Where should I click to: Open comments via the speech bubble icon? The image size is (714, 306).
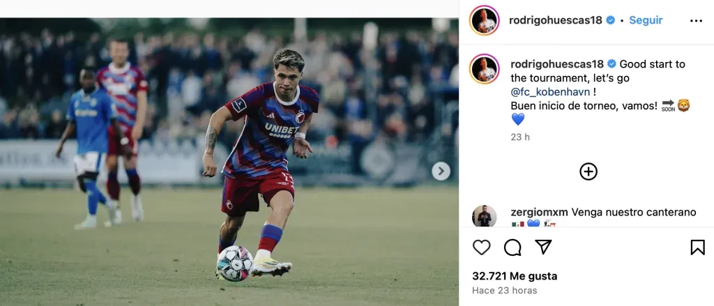click(512, 247)
